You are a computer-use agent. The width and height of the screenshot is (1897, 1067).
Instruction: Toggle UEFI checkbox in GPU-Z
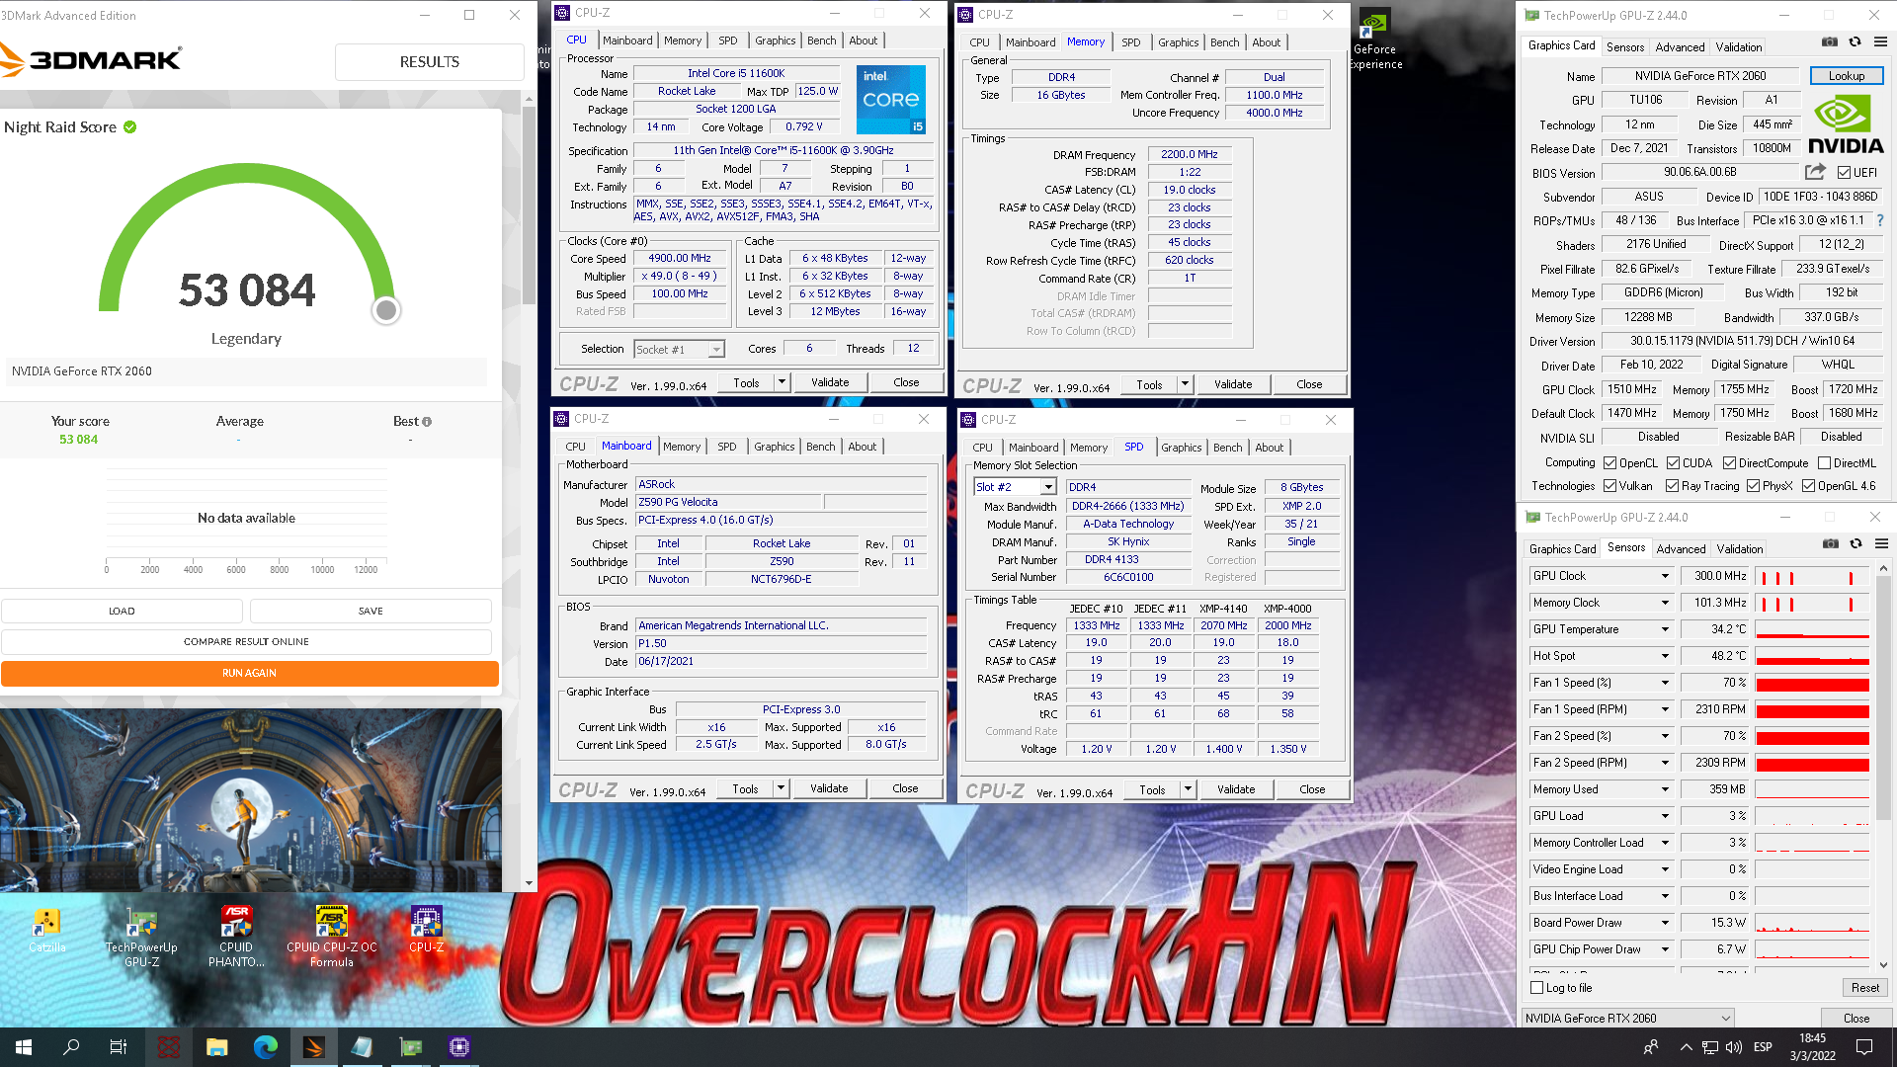tap(1844, 173)
